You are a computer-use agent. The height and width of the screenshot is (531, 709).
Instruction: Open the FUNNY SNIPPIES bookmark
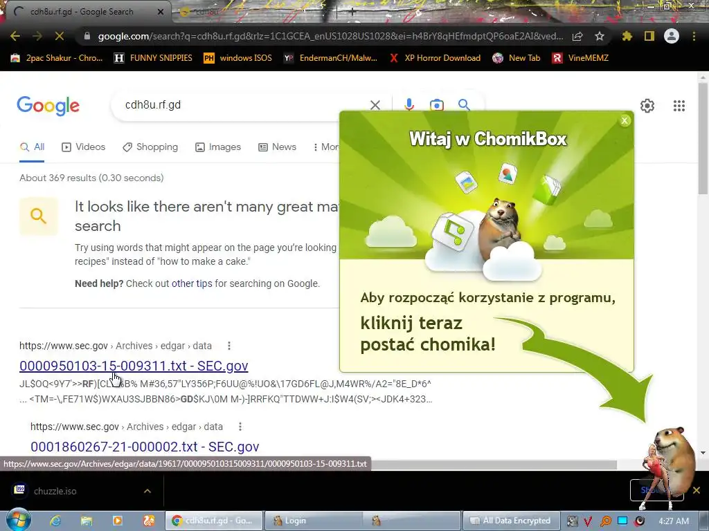154,58
